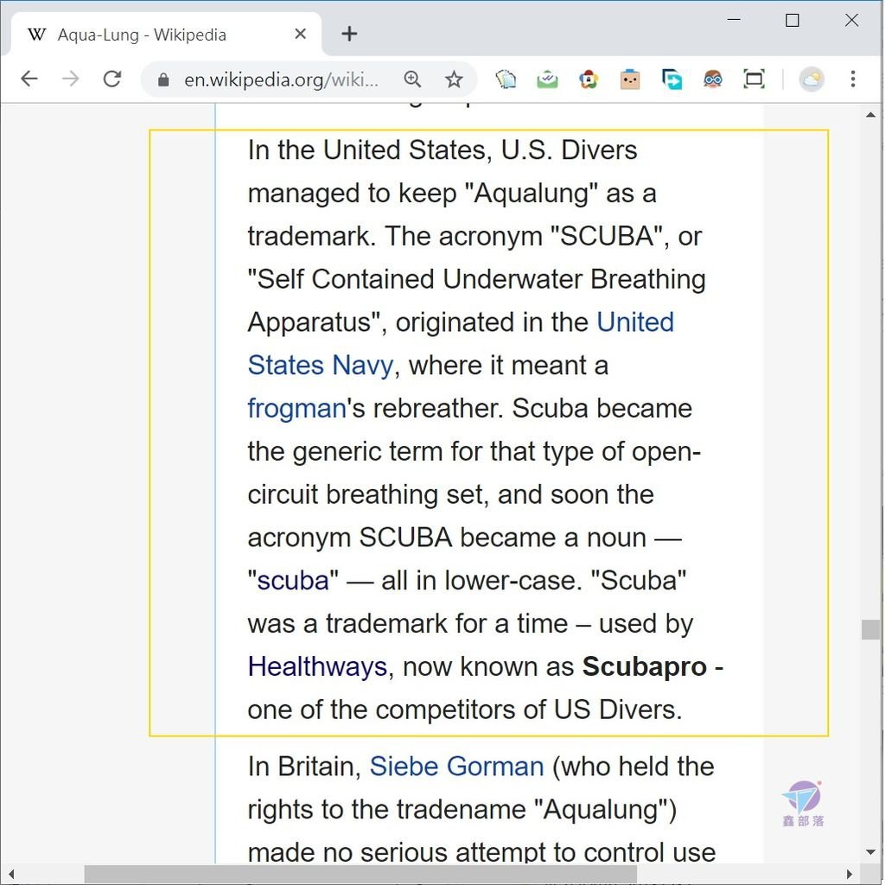Click the colorful flower extension icon
Viewport: 885px width, 885px height.
point(589,79)
